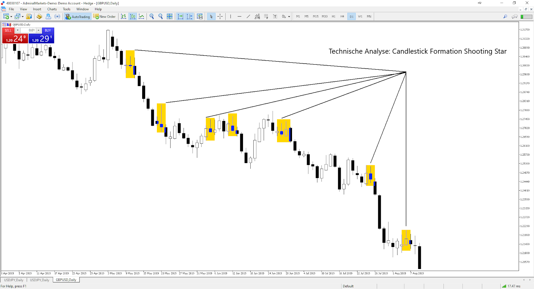Select the text label tool
The width and height of the screenshot is (534, 289).
[x=275, y=16]
